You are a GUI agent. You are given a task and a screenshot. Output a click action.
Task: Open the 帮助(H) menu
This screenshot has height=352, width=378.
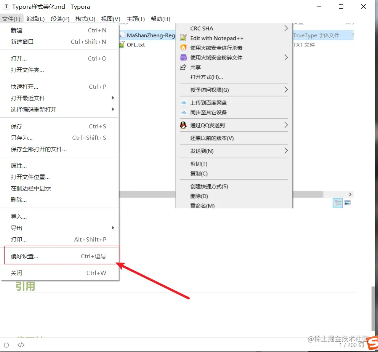[160, 19]
